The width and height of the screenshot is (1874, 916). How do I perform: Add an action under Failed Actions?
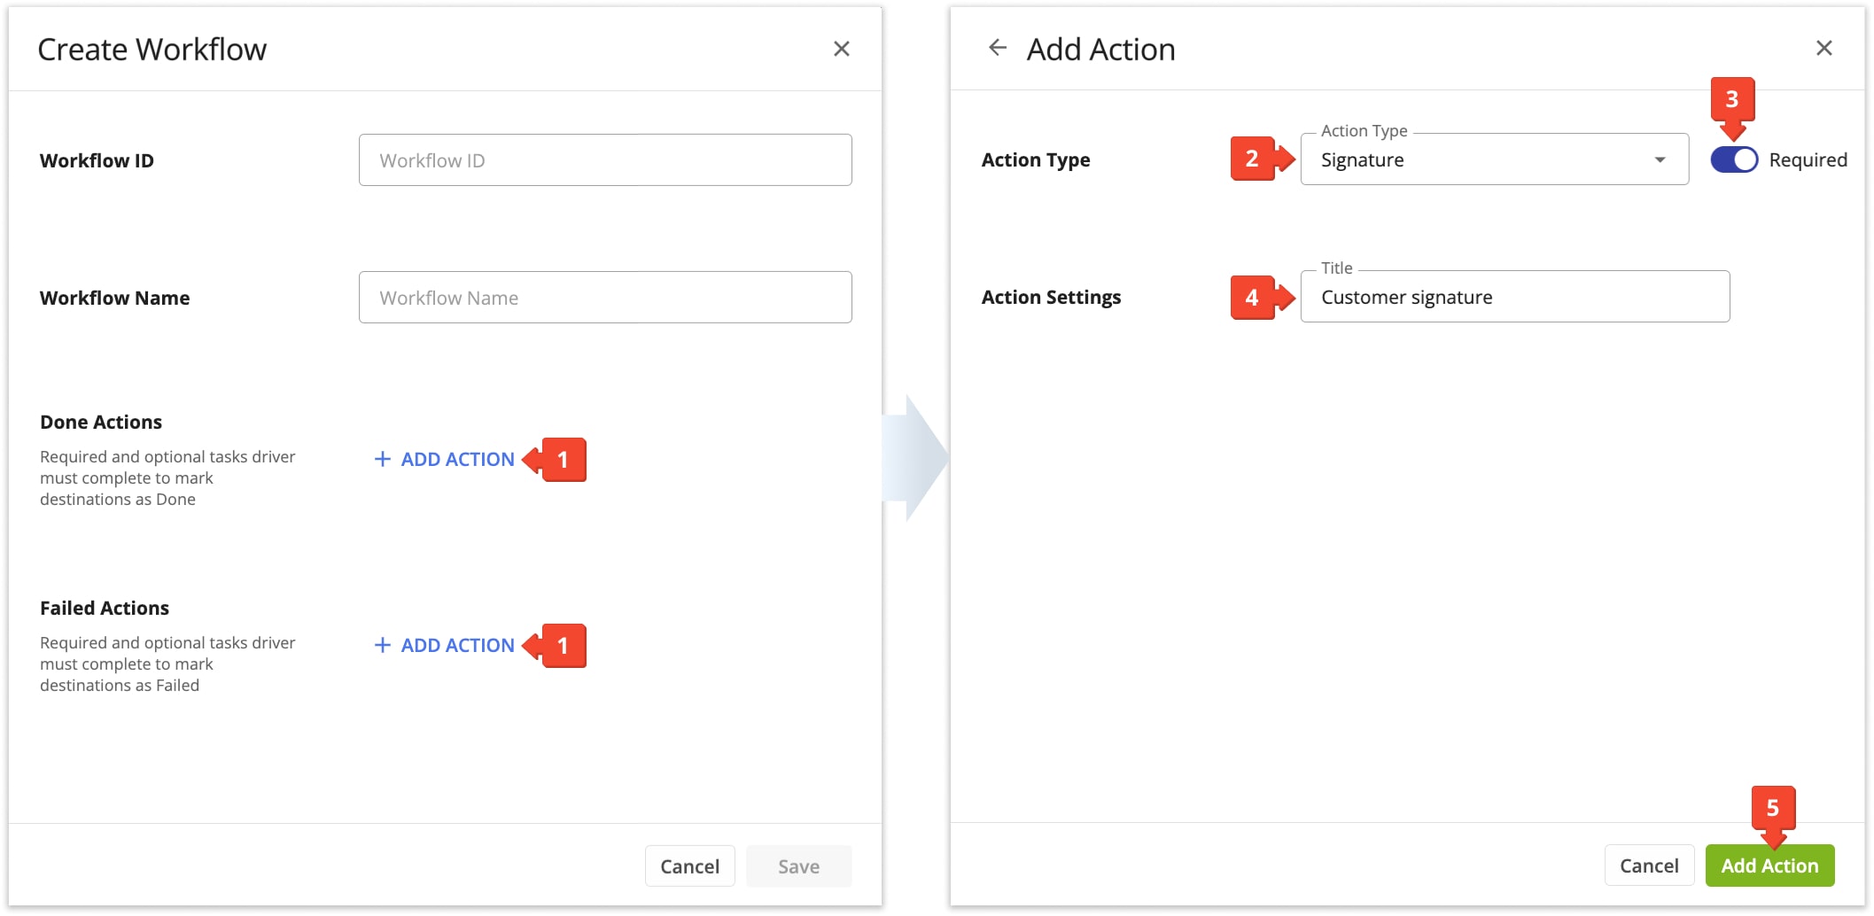point(444,645)
